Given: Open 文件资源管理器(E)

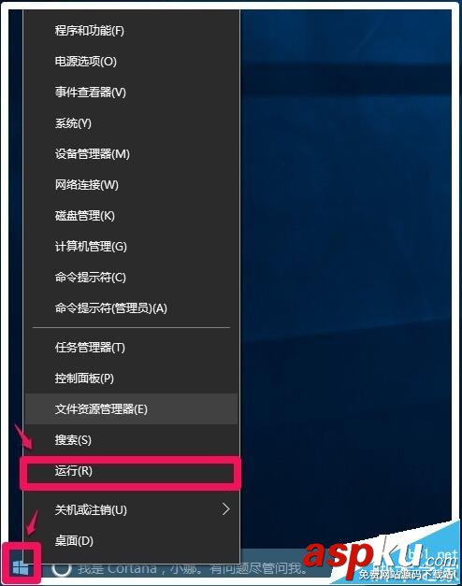Looking at the screenshot, I should (x=131, y=409).
